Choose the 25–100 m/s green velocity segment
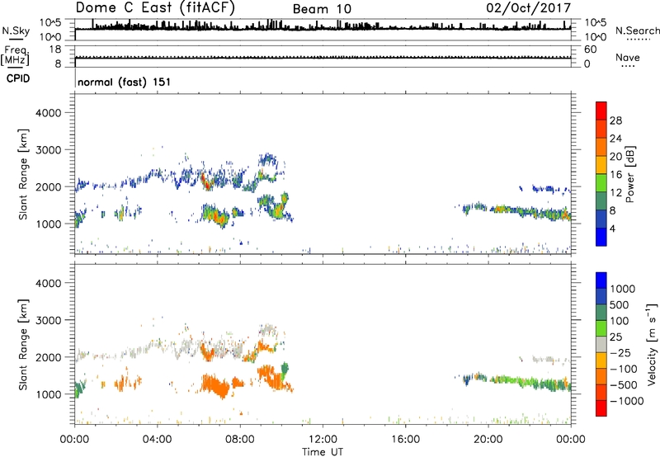This screenshot has height=457, width=660. (601, 328)
